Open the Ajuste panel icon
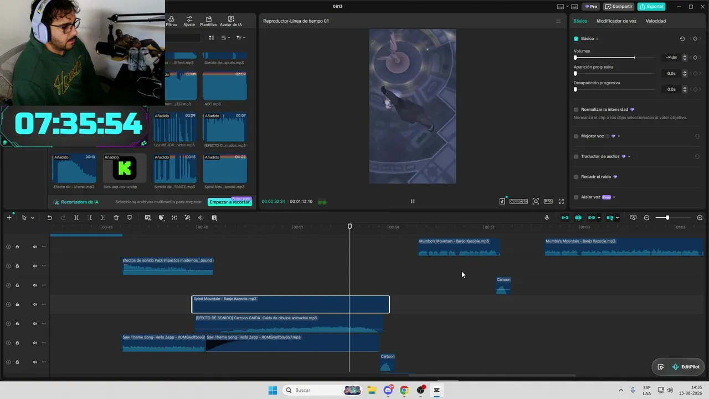709x399 pixels. coord(189,21)
